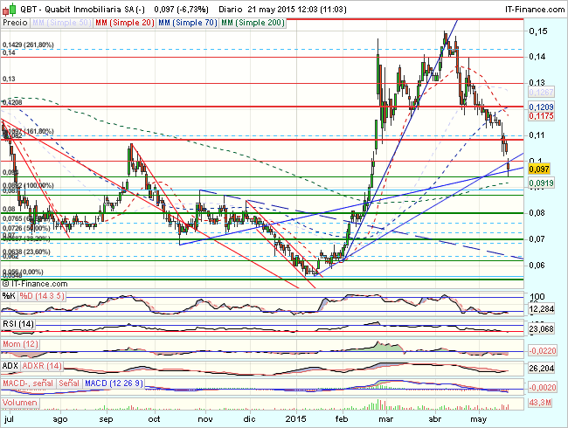Screen dimensions: 568x428
Task: Click the candlestick icon beside QBT title
Action: click(x=9, y=9)
